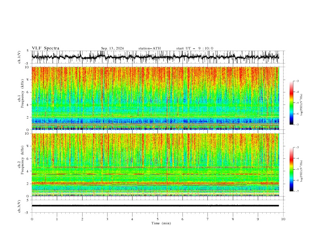Click the "5" tick on ch.1(V) axis
This screenshot has height=246, width=319.
tap(29, 51)
